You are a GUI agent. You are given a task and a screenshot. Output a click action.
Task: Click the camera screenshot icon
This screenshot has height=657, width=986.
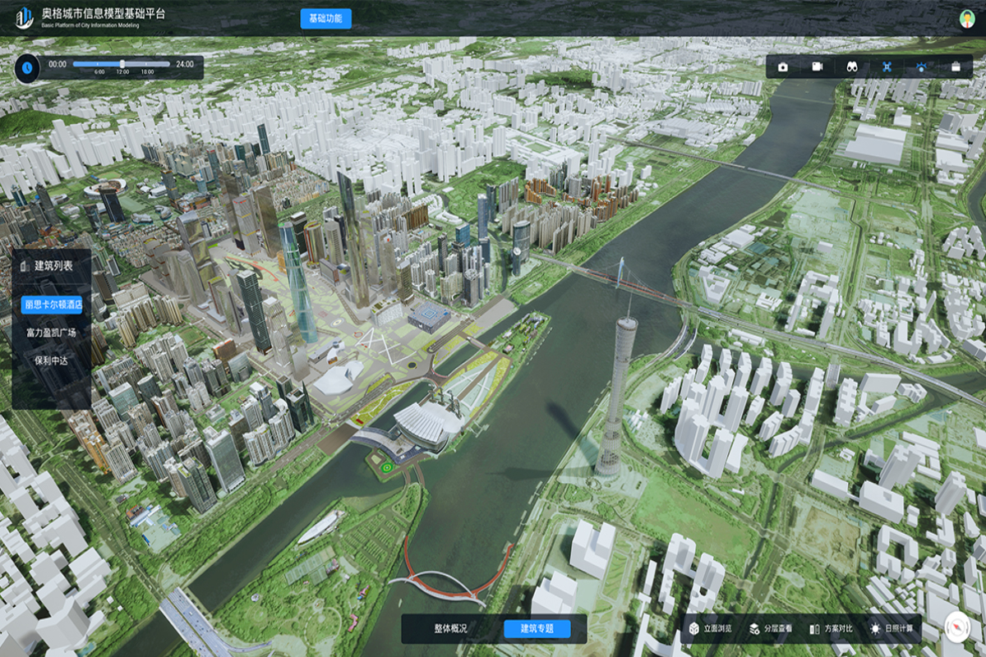(782, 67)
